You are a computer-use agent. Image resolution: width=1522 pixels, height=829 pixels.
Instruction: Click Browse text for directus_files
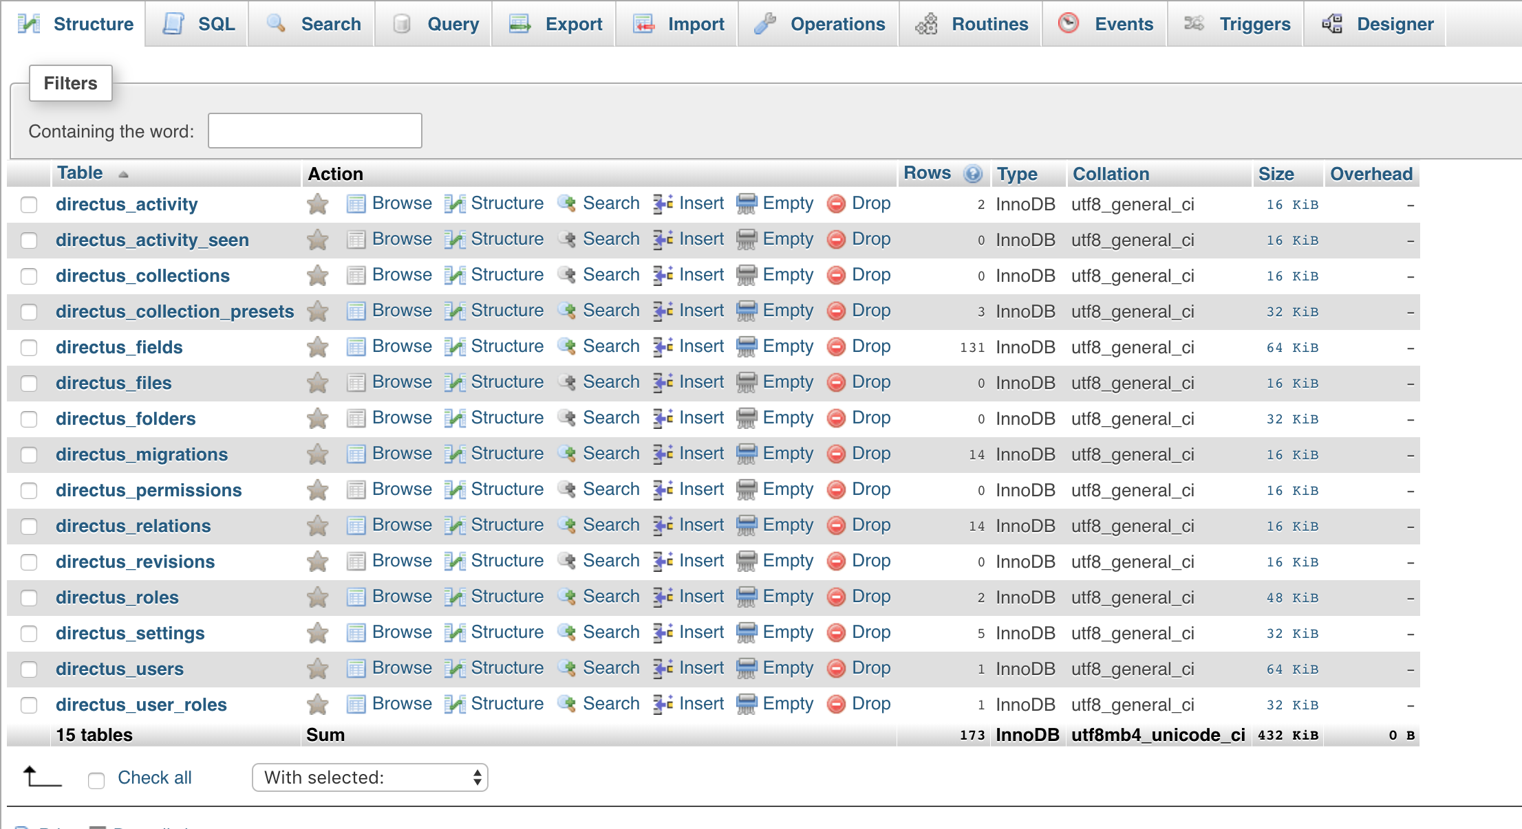pos(402,382)
